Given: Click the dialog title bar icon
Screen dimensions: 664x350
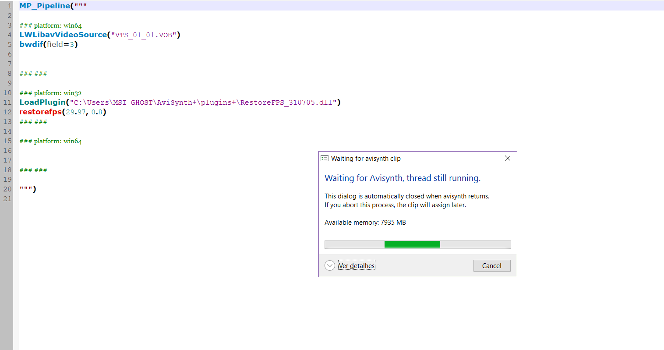Looking at the screenshot, I should [x=325, y=158].
